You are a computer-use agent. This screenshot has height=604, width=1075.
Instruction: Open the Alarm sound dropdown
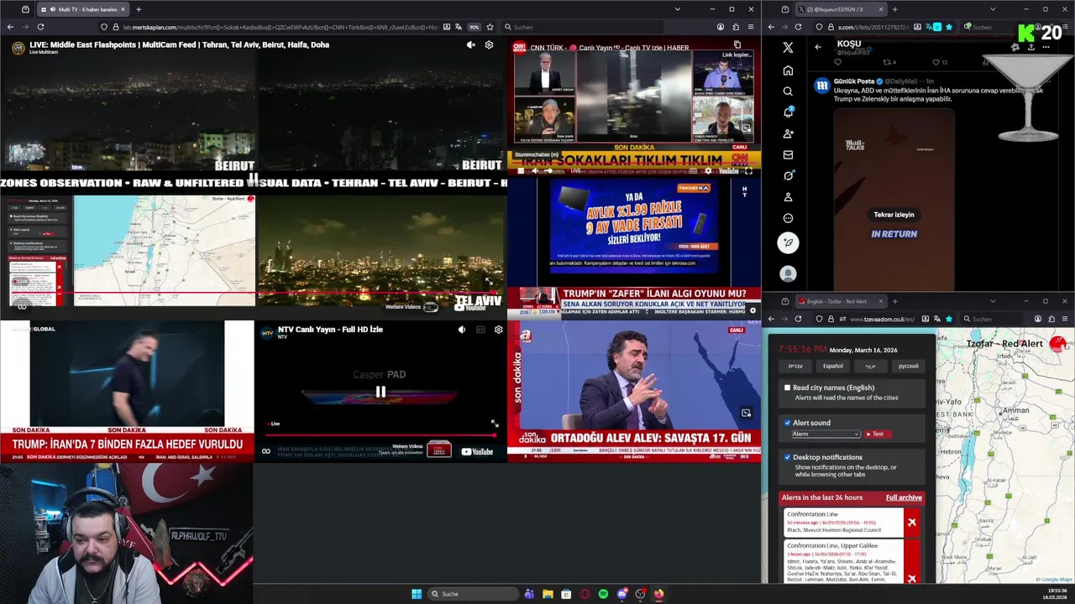pos(826,434)
